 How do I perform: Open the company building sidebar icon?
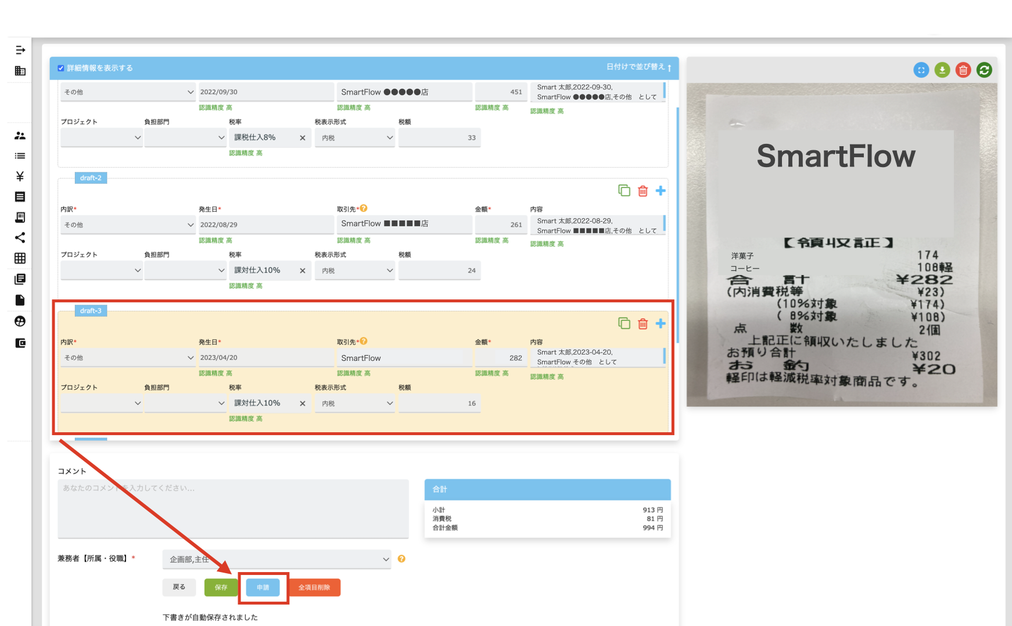tap(20, 71)
